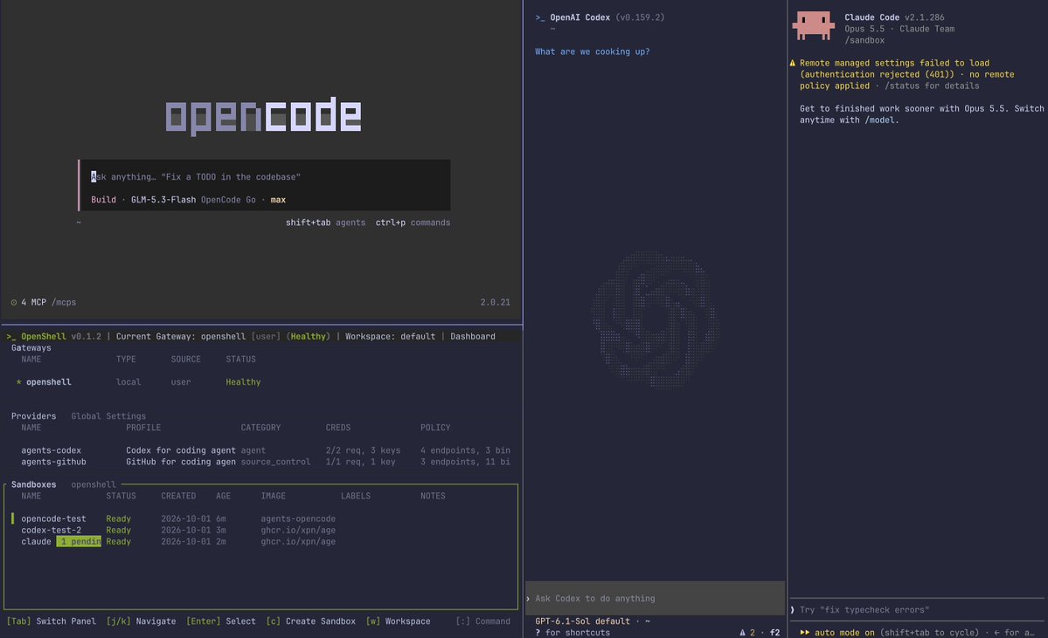Click the warning triangle beside Remote managed settings
The height and width of the screenshot is (638, 1048).
(x=793, y=64)
